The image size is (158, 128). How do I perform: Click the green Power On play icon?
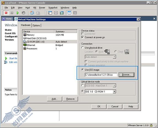coord(18,13)
